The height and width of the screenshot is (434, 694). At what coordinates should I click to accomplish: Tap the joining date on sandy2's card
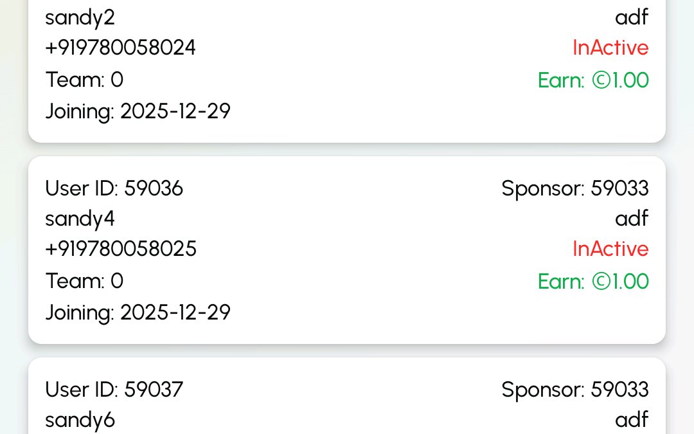[138, 112]
